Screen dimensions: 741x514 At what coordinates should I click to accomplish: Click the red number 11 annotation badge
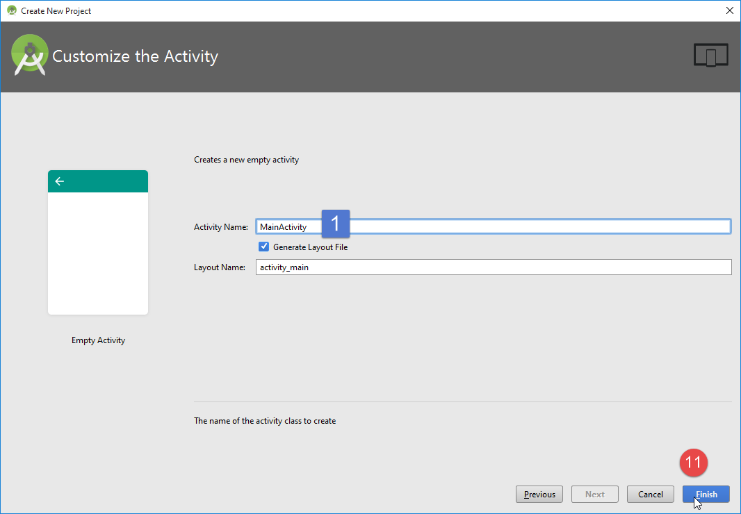tap(693, 463)
